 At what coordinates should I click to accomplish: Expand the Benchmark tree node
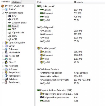coord(3,83)
